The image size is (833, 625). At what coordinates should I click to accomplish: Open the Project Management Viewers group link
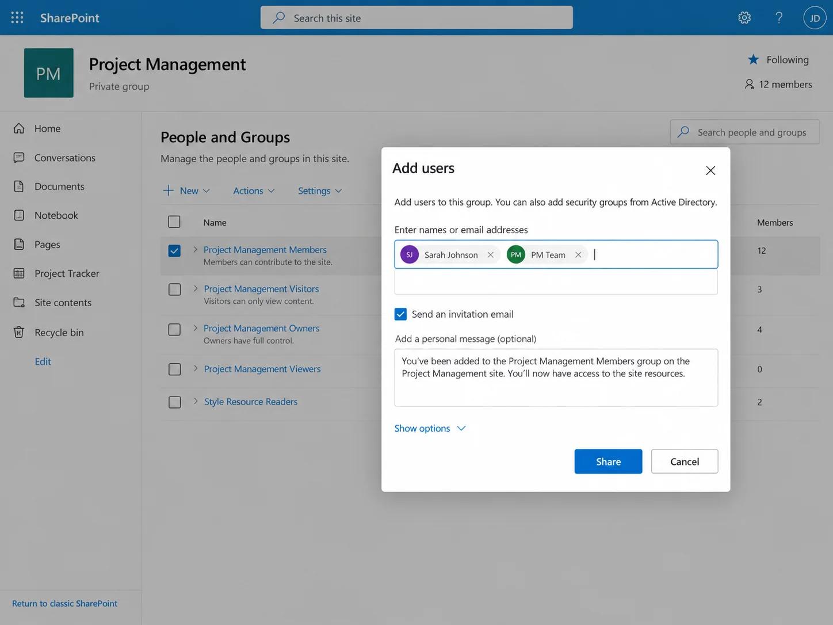tap(262, 368)
